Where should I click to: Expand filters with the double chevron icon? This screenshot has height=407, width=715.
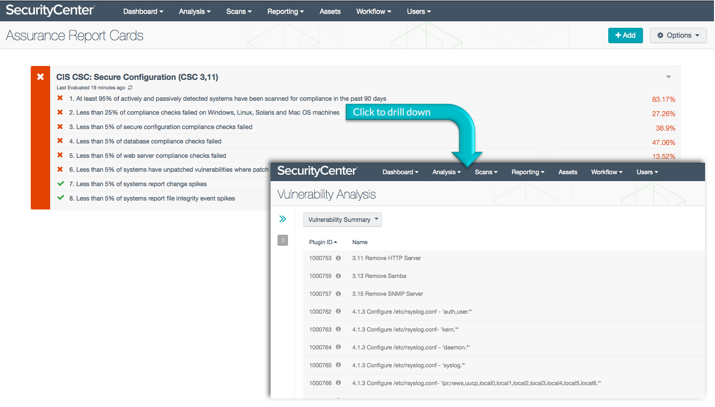coord(283,219)
